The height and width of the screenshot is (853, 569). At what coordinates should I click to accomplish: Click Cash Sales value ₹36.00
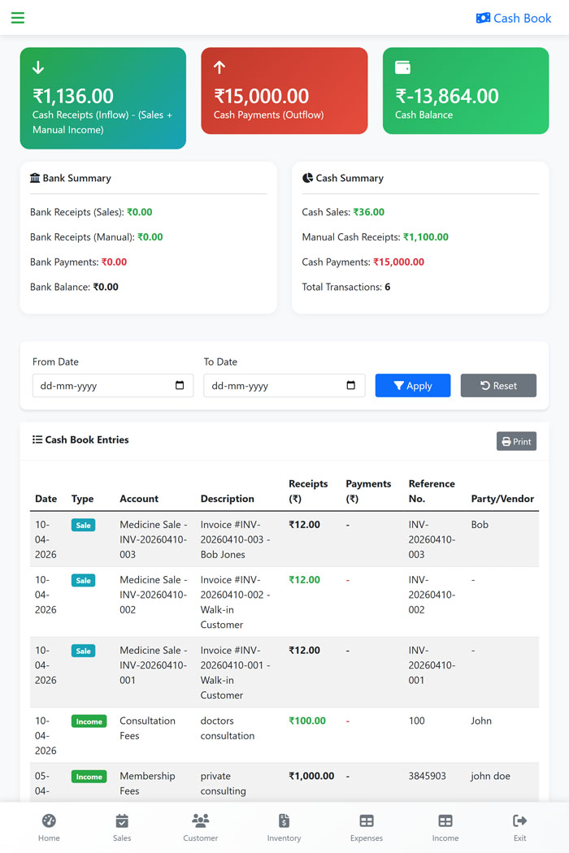(x=368, y=212)
